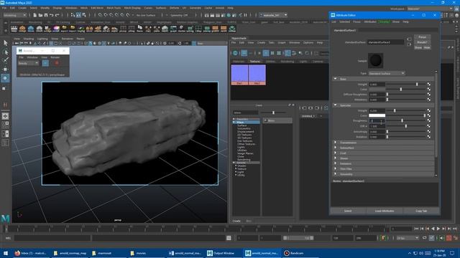Open the viewport Lighting menu

(42, 39)
